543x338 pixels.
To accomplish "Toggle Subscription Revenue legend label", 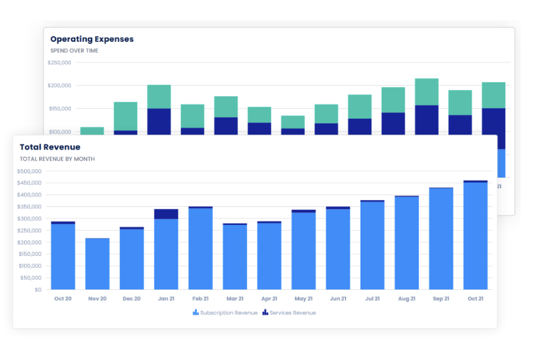I will 228,313.
